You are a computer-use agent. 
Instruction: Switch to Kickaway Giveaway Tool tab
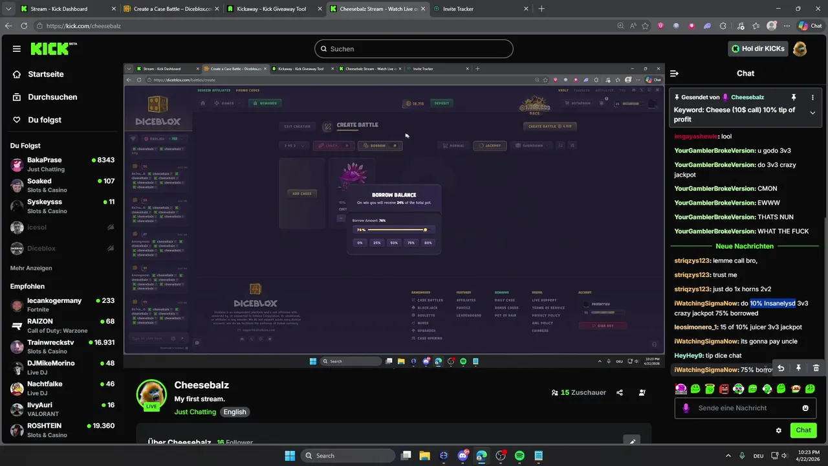click(275, 9)
